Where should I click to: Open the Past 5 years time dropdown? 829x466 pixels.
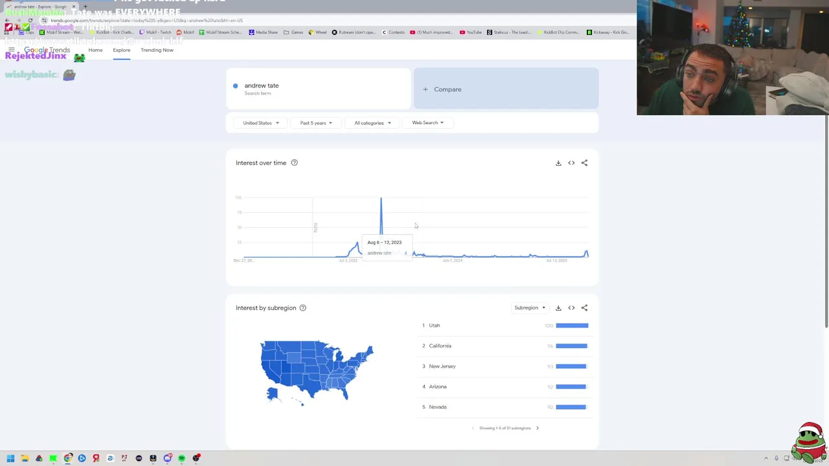(x=316, y=123)
